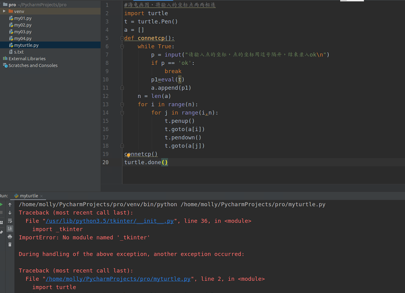The height and width of the screenshot is (293, 405).
Task: Place cursor on 'import turtle' line 2
Action: click(x=146, y=13)
